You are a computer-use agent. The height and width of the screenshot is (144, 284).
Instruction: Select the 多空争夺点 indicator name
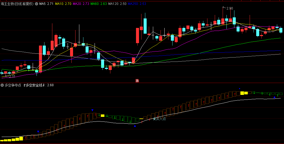click(x=13, y=85)
